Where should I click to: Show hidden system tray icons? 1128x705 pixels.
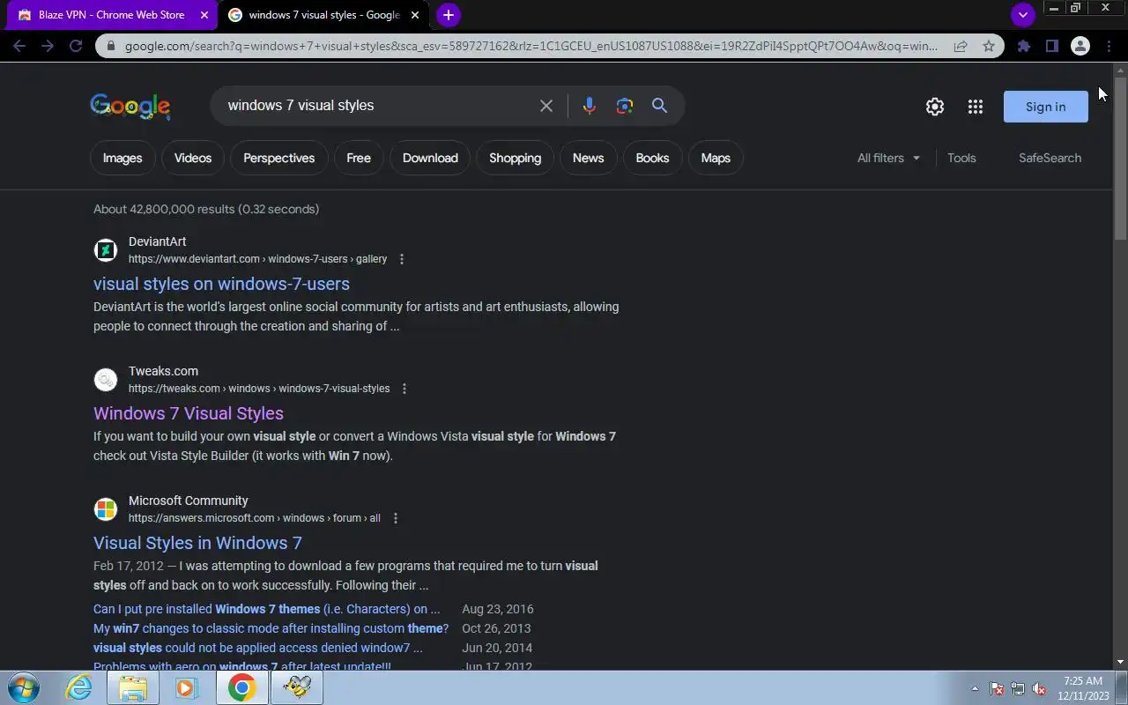pyautogui.click(x=975, y=688)
